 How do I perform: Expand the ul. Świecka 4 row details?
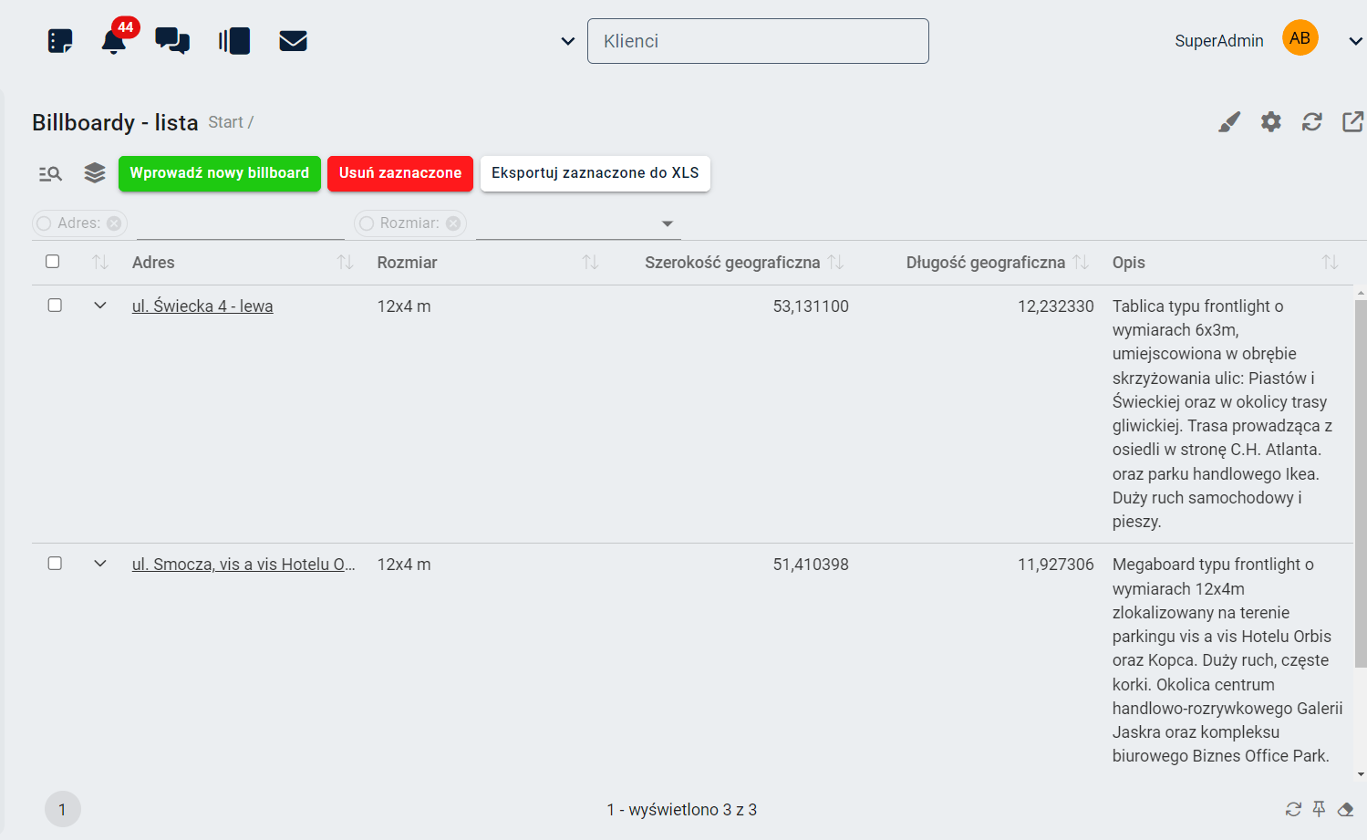pos(100,306)
